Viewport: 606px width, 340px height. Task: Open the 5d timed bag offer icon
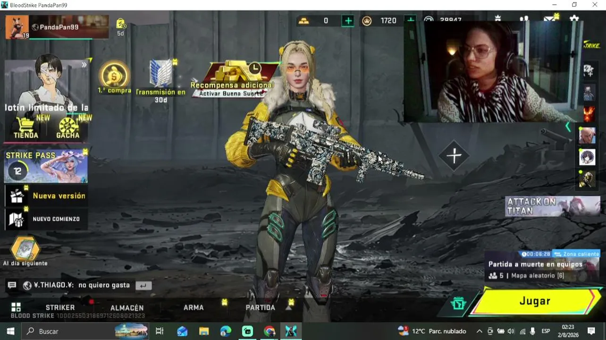(x=120, y=27)
